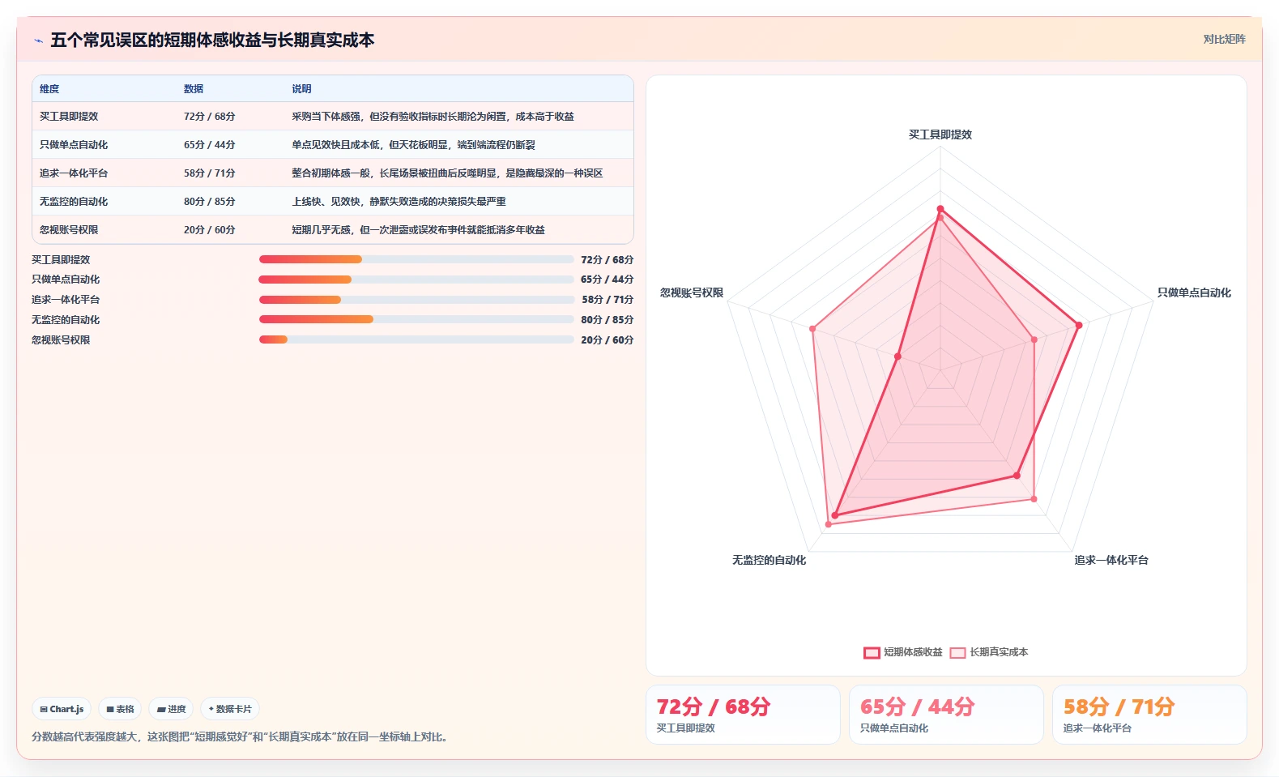Select the 买工具即提效 table row name cell

click(69, 117)
